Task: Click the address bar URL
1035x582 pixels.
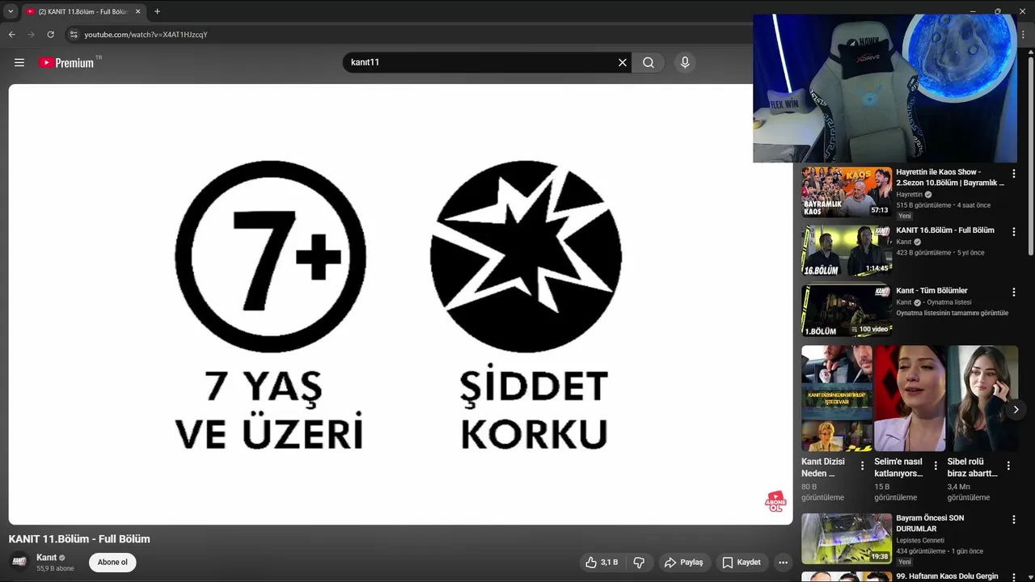Action: [x=146, y=35]
